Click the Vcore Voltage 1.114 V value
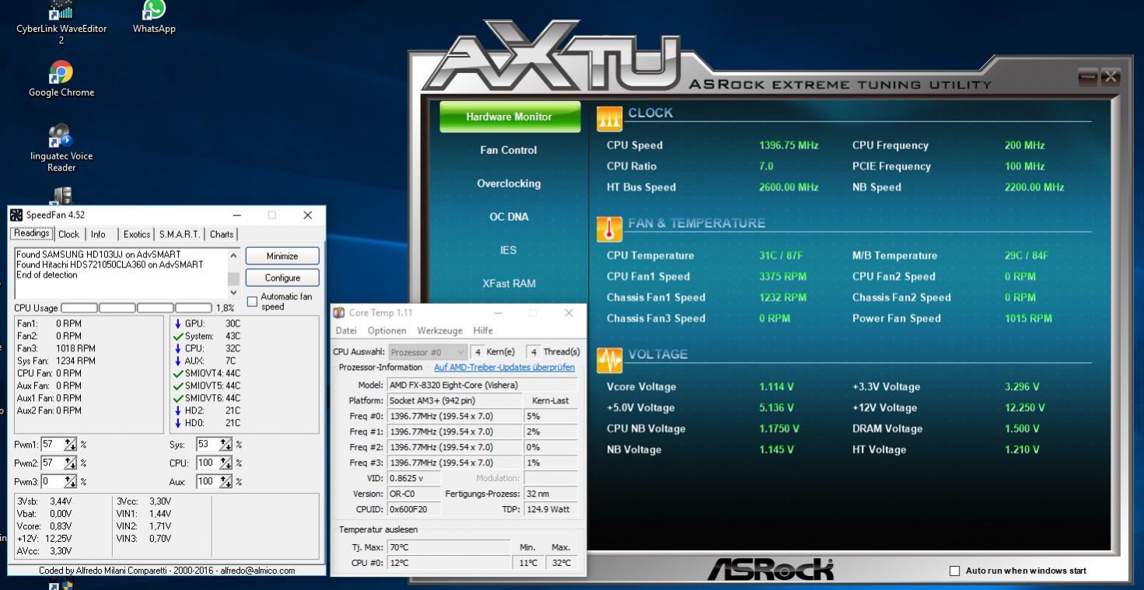This screenshot has width=1144, height=590. 776,387
